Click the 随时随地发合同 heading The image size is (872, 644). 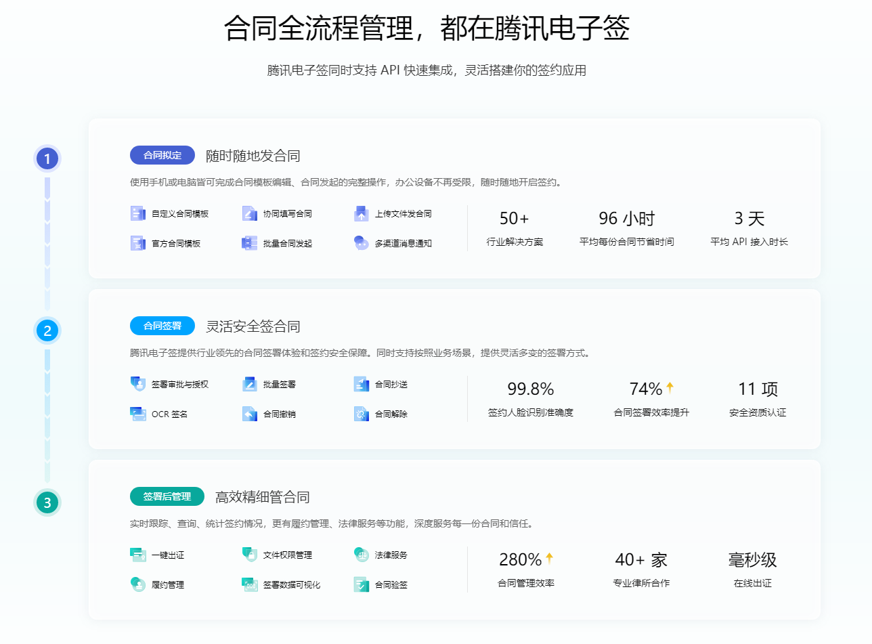pos(253,156)
